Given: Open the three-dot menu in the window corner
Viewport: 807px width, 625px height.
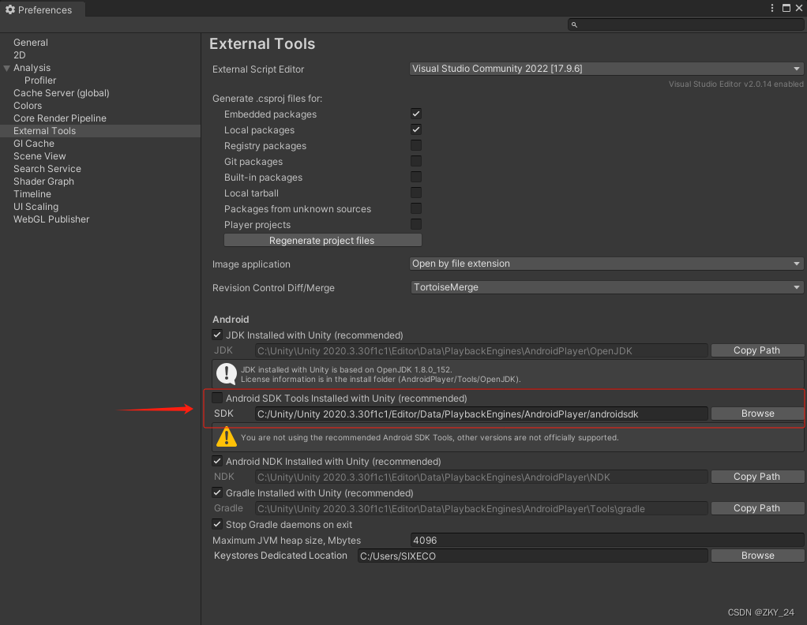Looking at the screenshot, I should click(x=771, y=7).
